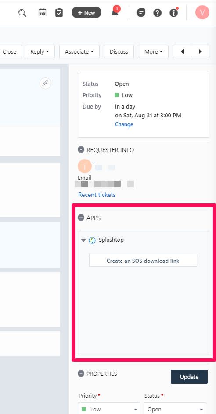Open the More dropdown menu
This screenshot has width=216, height=414.
coord(154,51)
